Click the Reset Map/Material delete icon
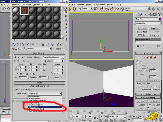This screenshot has height=122, width=163. pyautogui.click(x=28, y=44)
